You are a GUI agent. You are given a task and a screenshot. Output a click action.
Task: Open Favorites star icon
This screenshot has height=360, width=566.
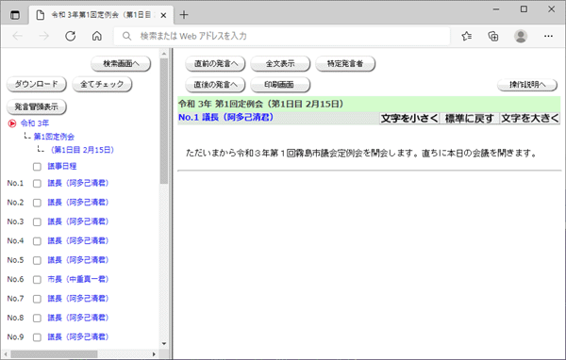466,36
